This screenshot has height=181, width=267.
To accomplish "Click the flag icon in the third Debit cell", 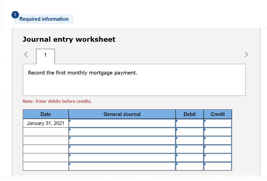I will 177,138.
